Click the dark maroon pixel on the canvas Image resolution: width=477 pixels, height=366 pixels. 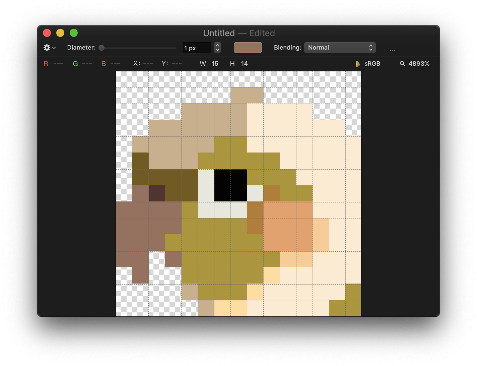pyautogui.click(x=157, y=194)
